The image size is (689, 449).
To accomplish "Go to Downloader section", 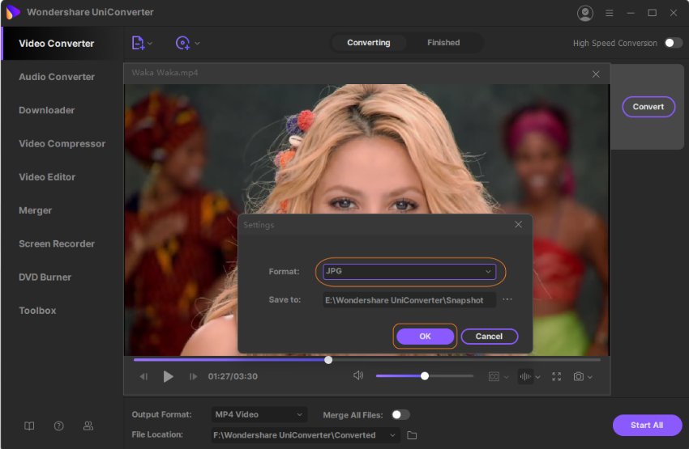I will pyautogui.click(x=46, y=110).
